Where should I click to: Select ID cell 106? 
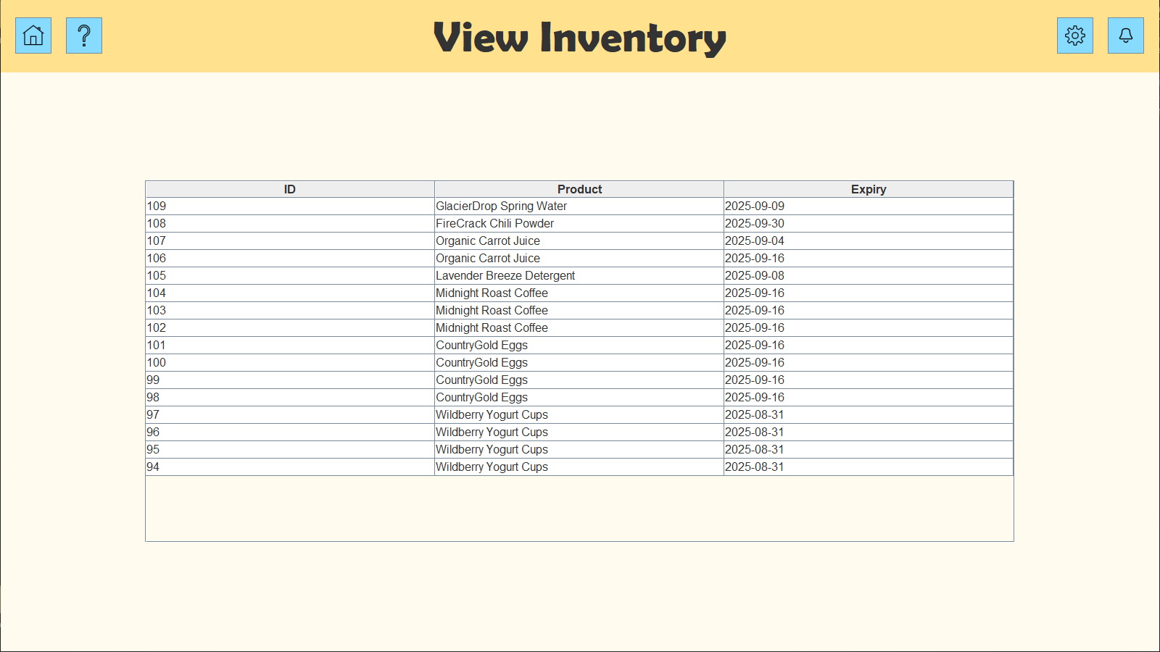click(290, 259)
